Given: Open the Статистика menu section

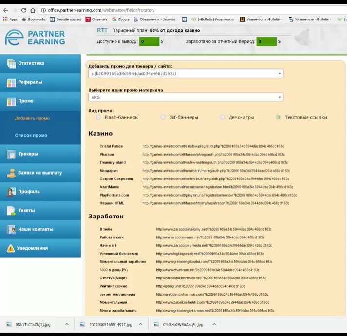Looking at the screenshot, I should click(40, 63).
